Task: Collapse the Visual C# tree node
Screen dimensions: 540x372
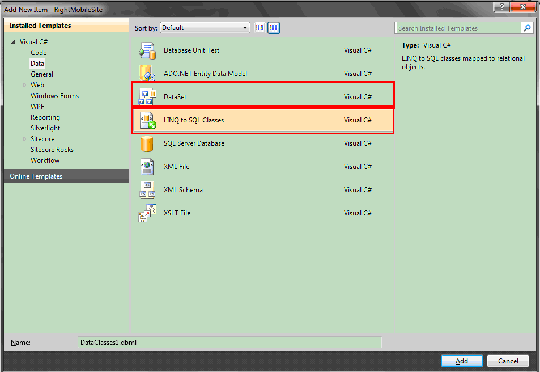Action: (x=13, y=42)
